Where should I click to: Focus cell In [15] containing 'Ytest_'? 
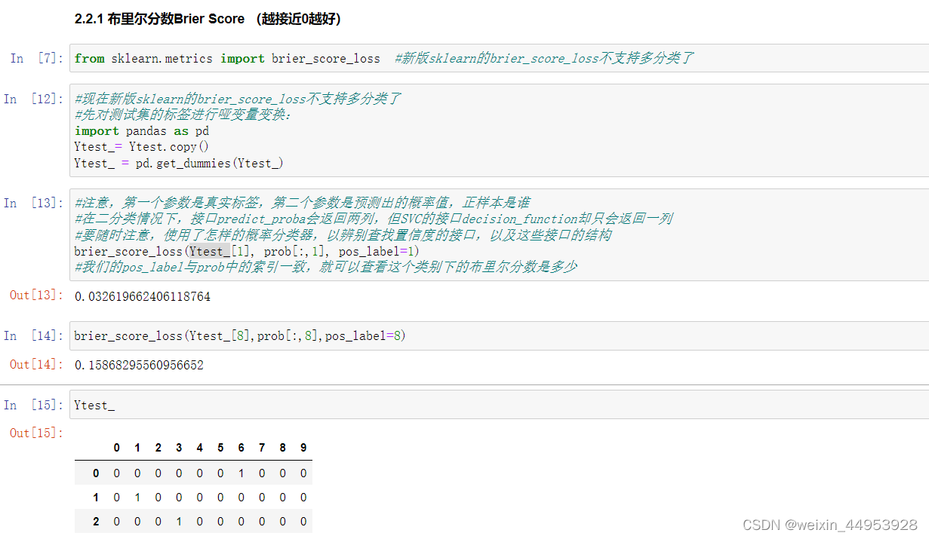point(499,405)
